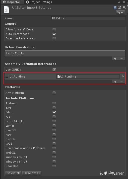
Task: Click the UI.Runtime object picker circle
Action: coord(123,77)
